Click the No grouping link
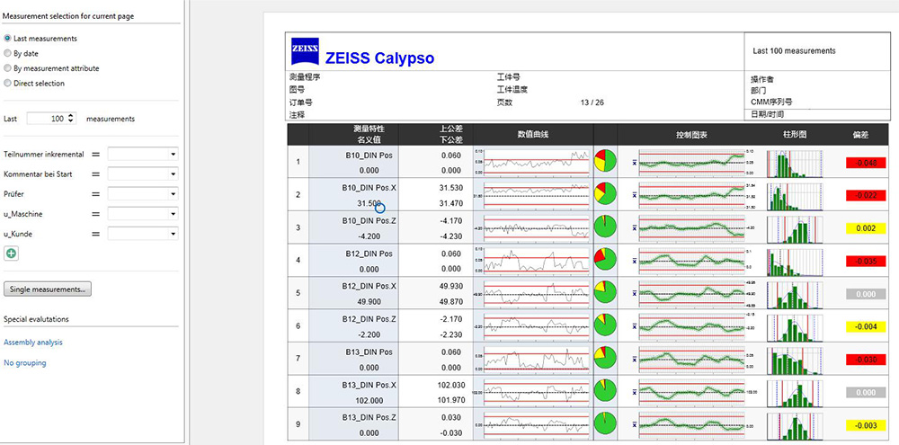 click(25, 363)
